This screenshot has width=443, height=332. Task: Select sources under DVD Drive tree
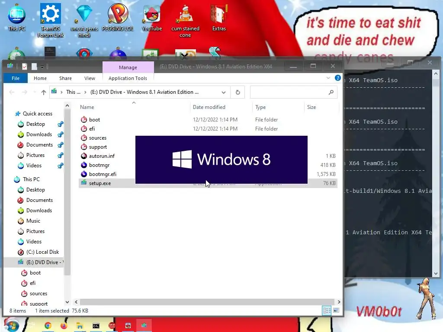tap(38, 294)
